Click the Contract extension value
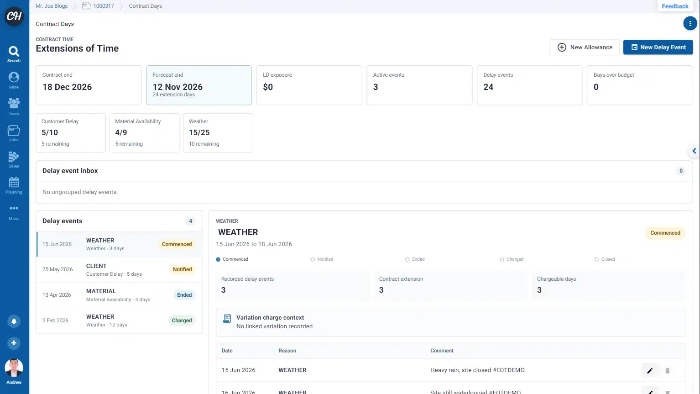The height and width of the screenshot is (394, 700). coord(381,290)
